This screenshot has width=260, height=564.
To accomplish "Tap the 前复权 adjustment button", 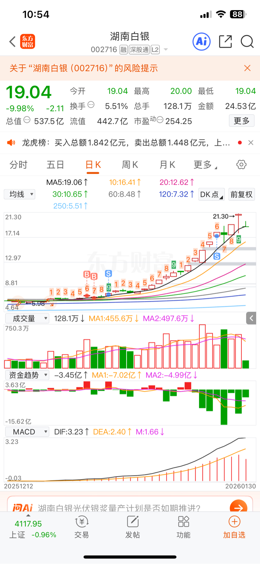I will pos(241,194).
